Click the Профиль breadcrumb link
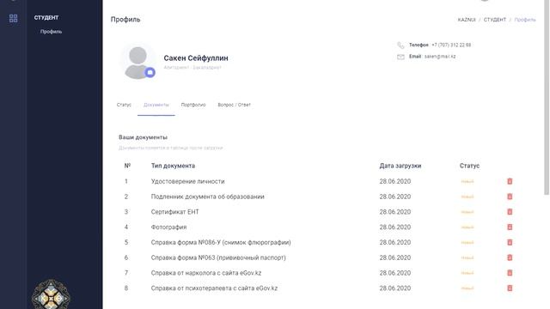 click(525, 20)
